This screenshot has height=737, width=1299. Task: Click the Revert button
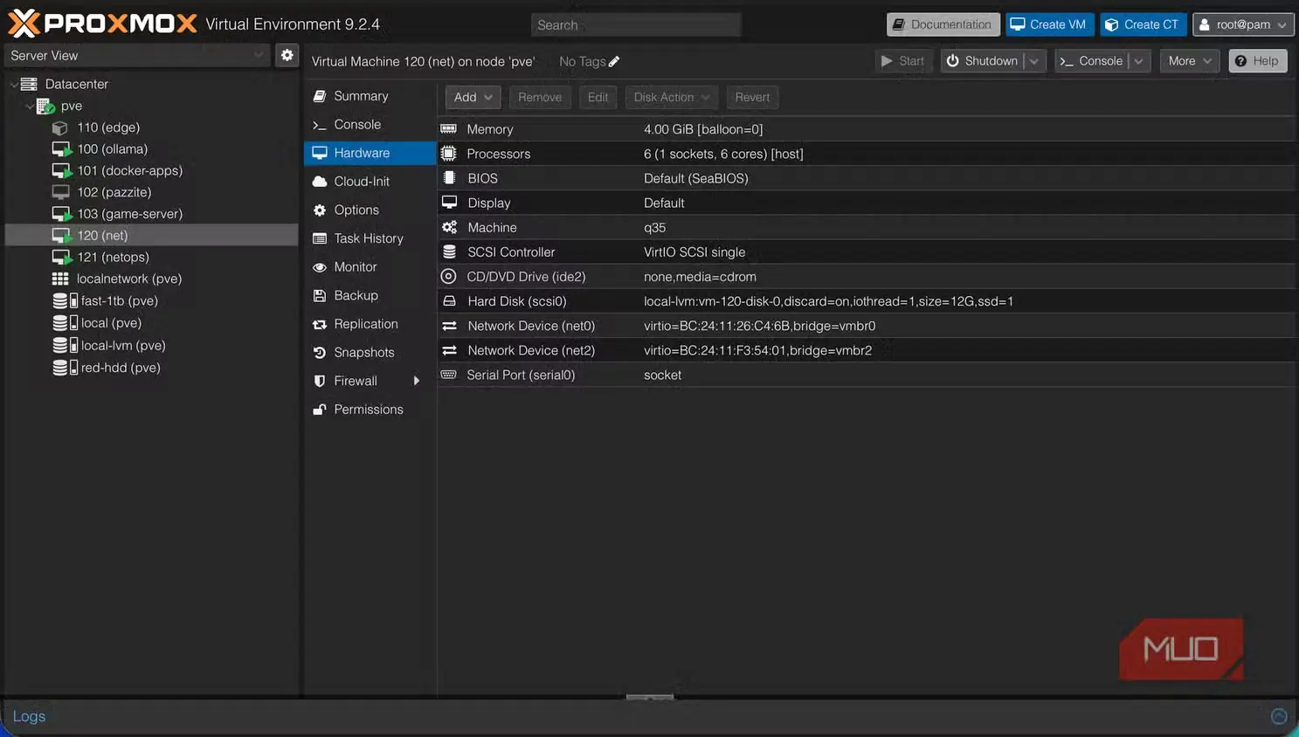[752, 97]
